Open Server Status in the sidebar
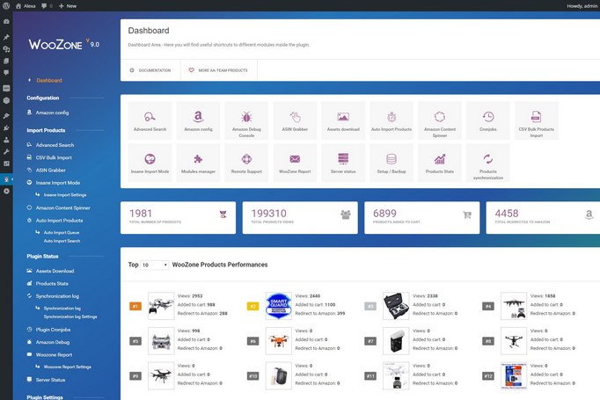The image size is (600, 400). (x=50, y=380)
